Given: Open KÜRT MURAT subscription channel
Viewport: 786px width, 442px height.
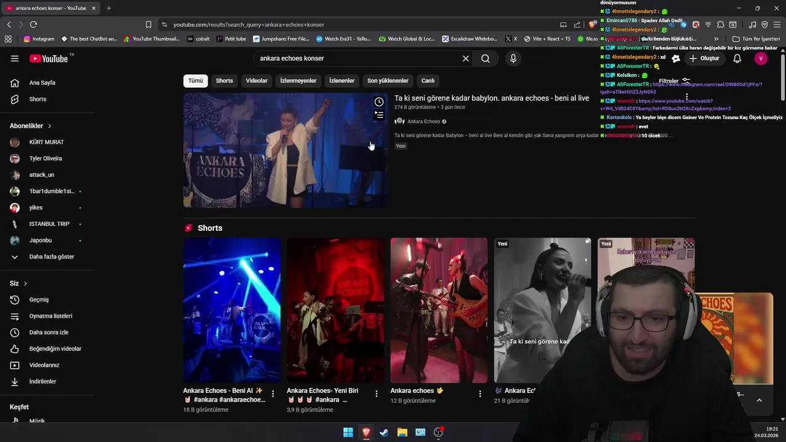Looking at the screenshot, I should tap(47, 142).
